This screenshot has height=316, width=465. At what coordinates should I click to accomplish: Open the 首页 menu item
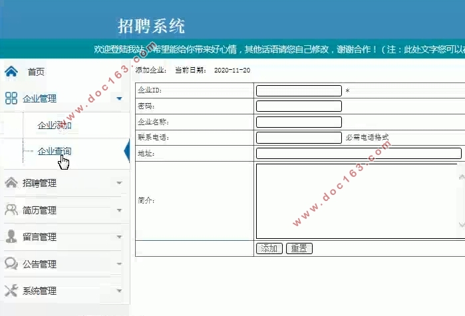point(36,72)
